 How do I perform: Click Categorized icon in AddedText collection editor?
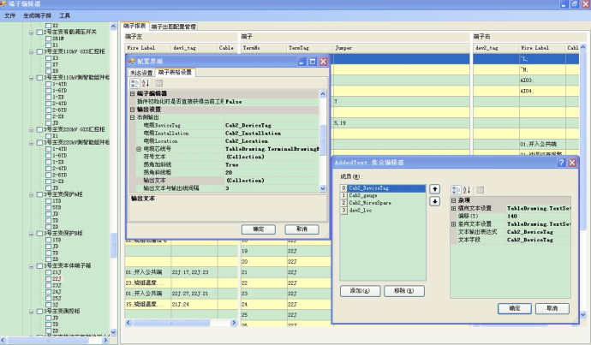(x=456, y=189)
